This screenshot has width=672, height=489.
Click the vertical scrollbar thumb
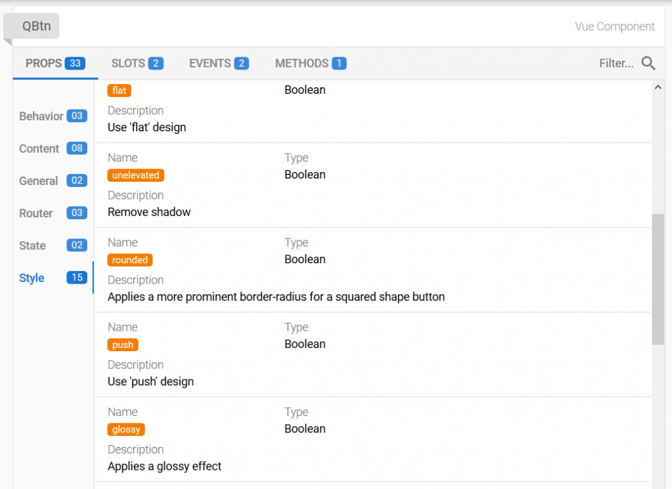pos(658,279)
